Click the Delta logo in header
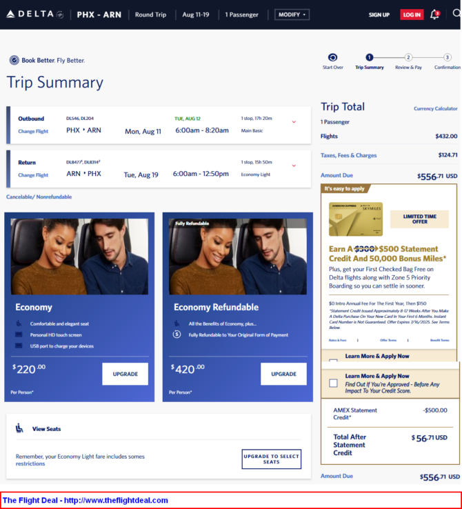This screenshot has width=462, height=509. pyautogui.click(x=34, y=14)
